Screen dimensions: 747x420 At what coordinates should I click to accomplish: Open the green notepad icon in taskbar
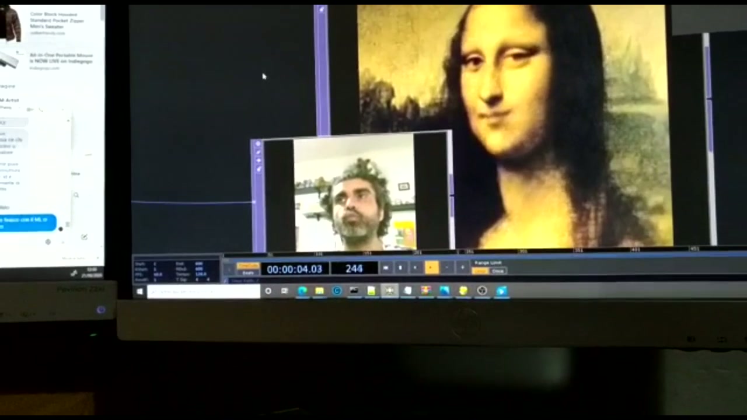371,291
